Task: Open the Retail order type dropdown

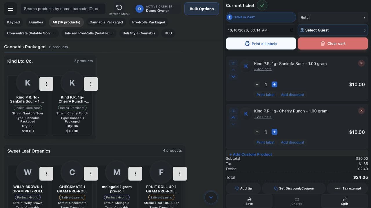Action: click(333, 17)
